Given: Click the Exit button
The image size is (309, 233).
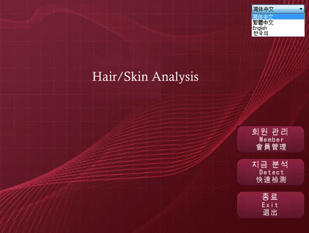Looking at the screenshot, I should [271, 205].
